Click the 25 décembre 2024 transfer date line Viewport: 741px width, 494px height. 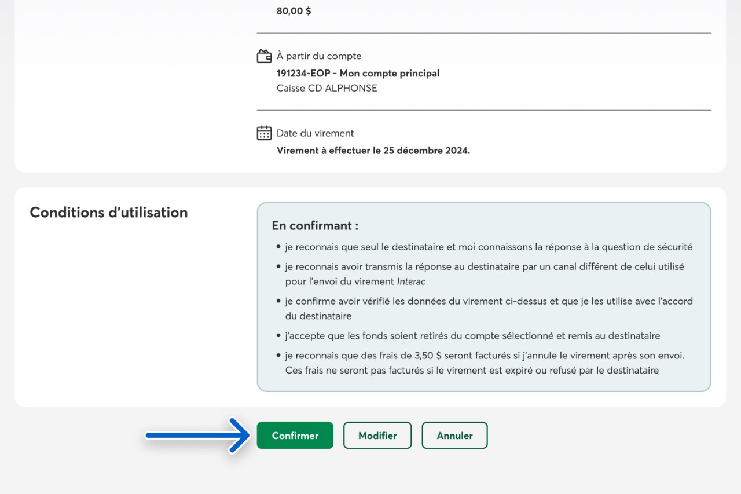pyautogui.click(x=373, y=151)
